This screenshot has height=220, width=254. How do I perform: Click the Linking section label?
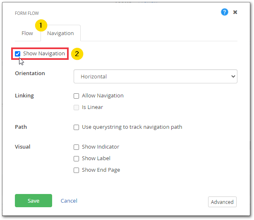click(24, 95)
